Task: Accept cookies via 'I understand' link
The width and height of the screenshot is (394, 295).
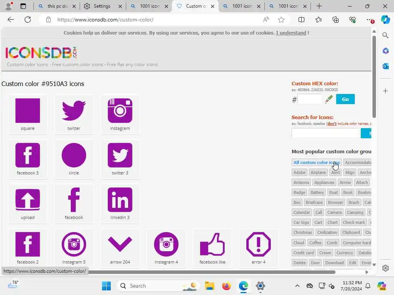Action: click(291, 33)
